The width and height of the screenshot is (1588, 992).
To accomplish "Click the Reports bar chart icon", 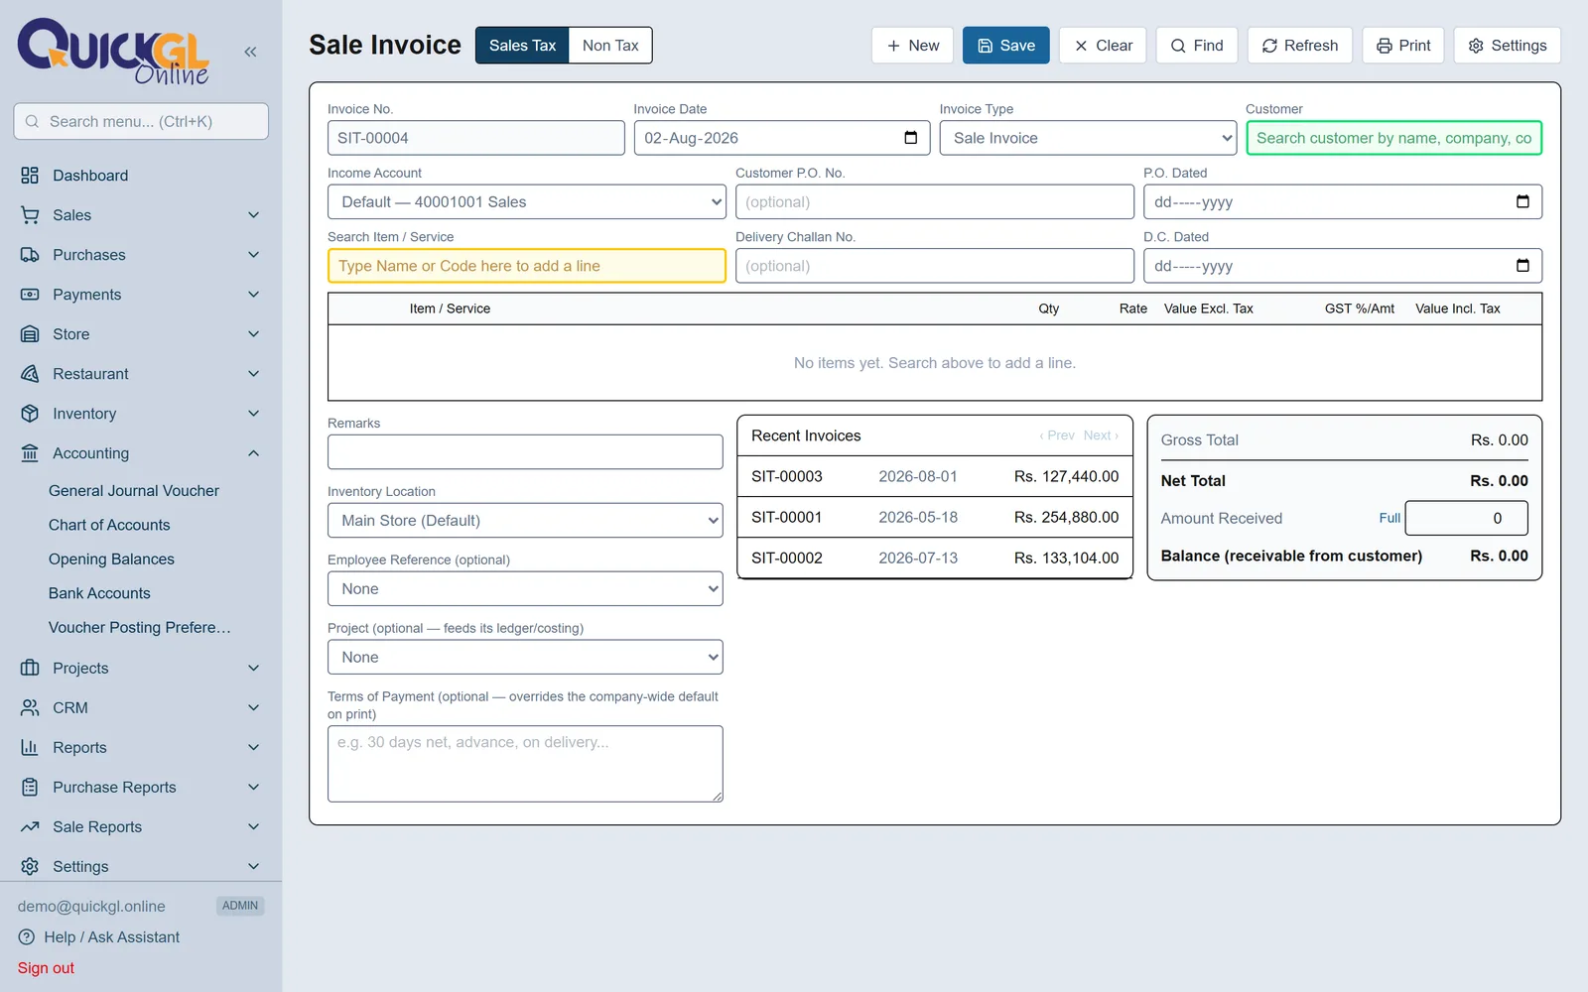I will click(x=30, y=747).
